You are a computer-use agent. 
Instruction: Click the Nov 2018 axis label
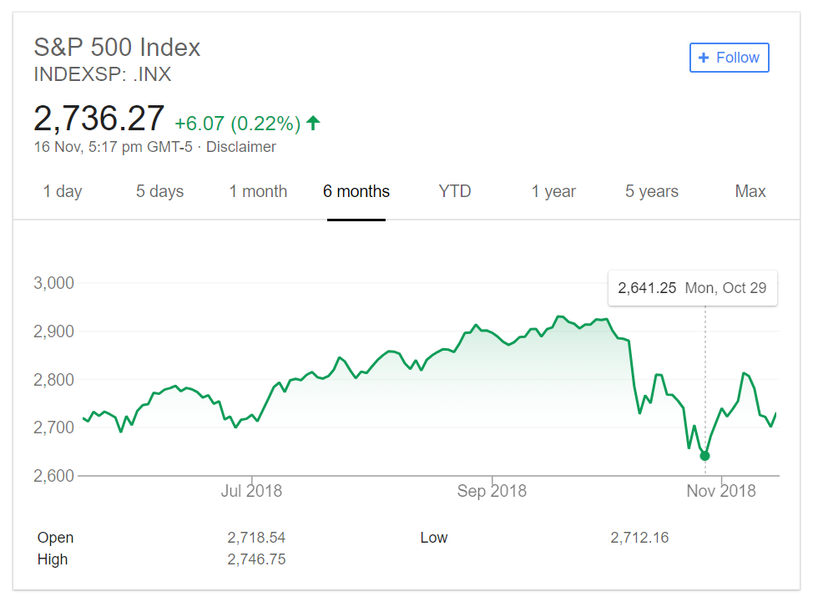pyautogui.click(x=721, y=491)
